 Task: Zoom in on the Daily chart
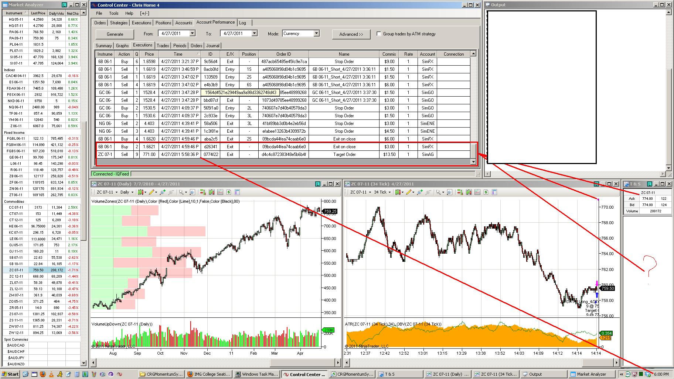click(163, 192)
